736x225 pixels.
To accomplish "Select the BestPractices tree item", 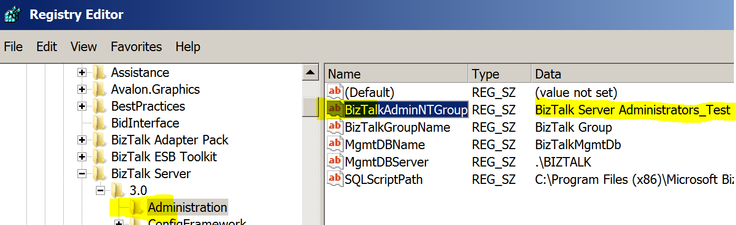I will coord(148,106).
